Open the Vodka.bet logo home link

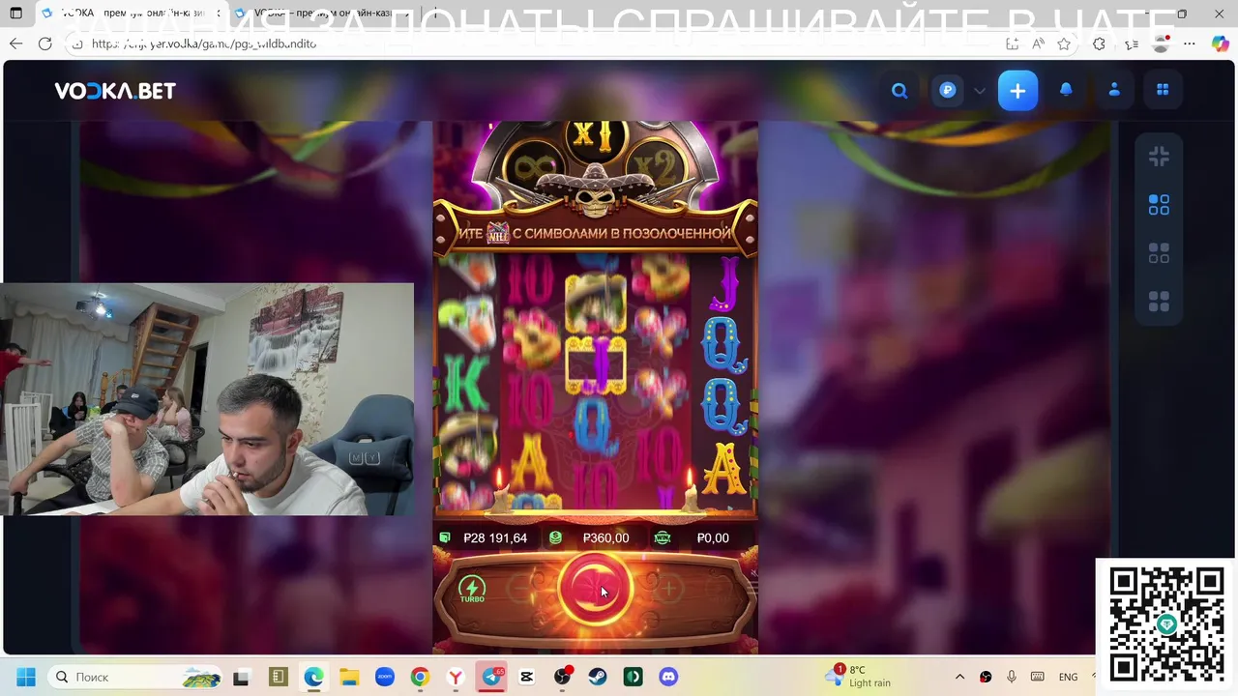click(x=115, y=91)
